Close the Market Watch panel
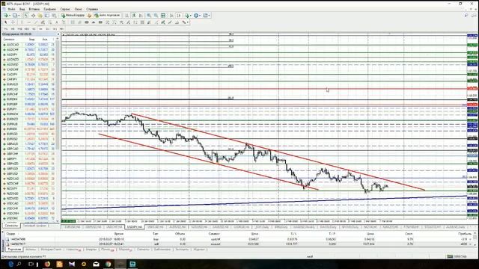The image size is (479, 269). click(x=58, y=34)
